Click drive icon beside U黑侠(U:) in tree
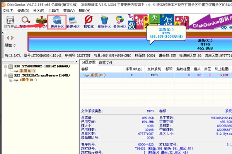The width and height of the screenshot is (232, 154). [x=16, y=80]
